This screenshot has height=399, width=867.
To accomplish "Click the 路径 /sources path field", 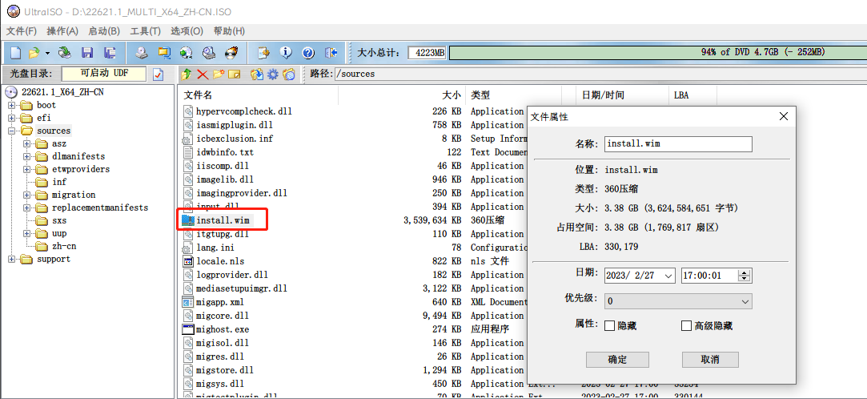I will [x=600, y=75].
